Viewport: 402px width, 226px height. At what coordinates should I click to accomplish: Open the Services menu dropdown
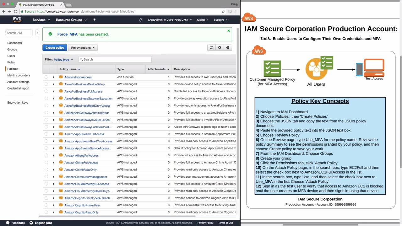pos(41,20)
